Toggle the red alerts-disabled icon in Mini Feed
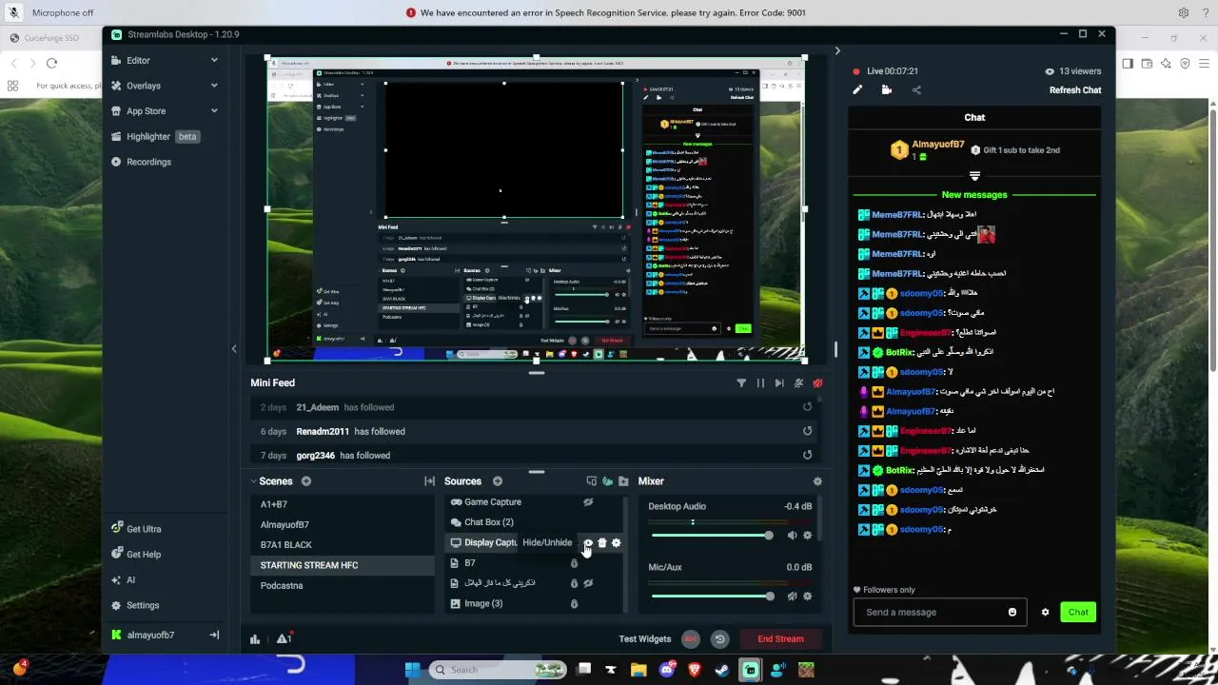The width and height of the screenshot is (1218, 685). click(817, 383)
